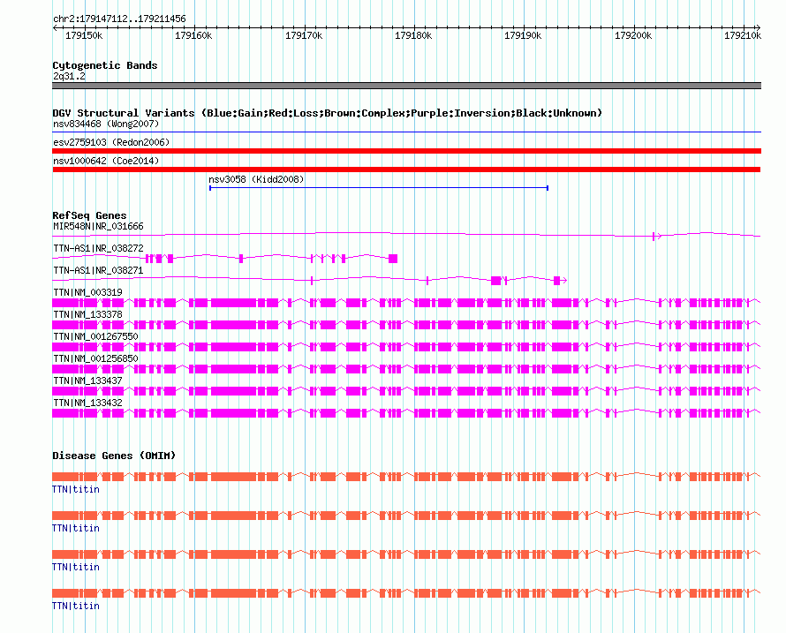Viewport: 786px width, 633px height.
Task: Click the thin blue nsv834468 gain line
Action: click(406, 132)
